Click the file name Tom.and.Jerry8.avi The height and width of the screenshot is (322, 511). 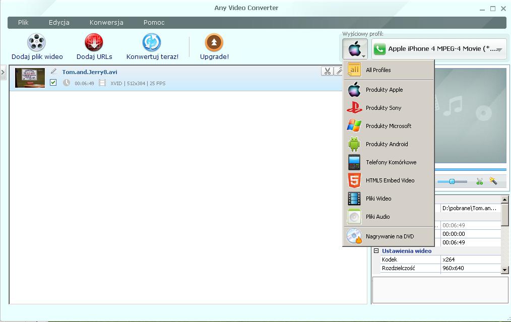(x=90, y=72)
